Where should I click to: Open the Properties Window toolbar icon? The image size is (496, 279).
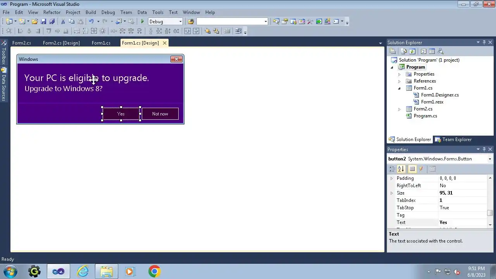[x=285, y=22]
